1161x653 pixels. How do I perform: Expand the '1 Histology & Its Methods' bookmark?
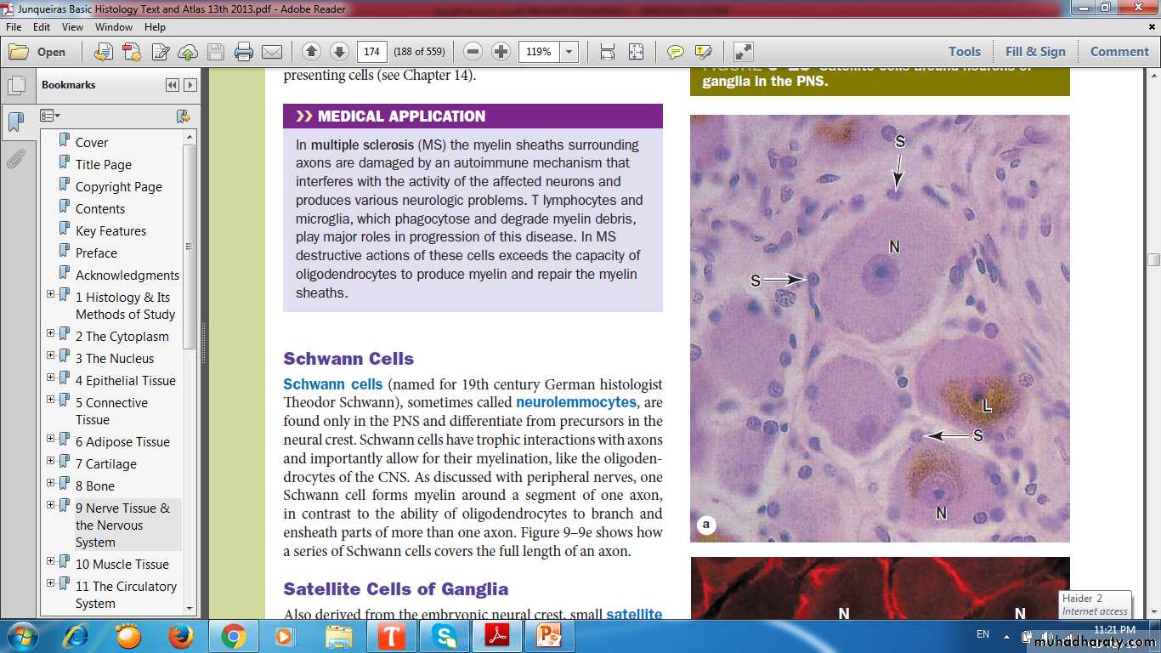(x=50, y=294)
